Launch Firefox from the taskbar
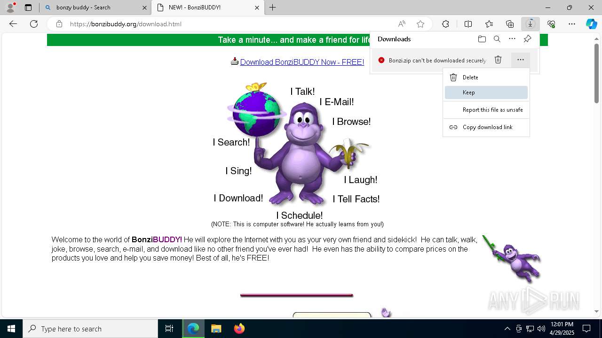This screenshot has height=338, width=602. coord(239,329)
